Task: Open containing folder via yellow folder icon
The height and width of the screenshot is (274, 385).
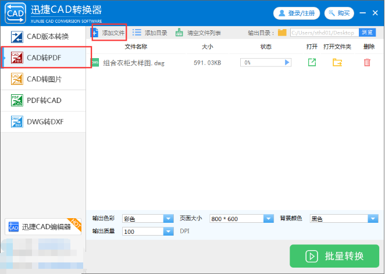Action: tap(337, 62)
